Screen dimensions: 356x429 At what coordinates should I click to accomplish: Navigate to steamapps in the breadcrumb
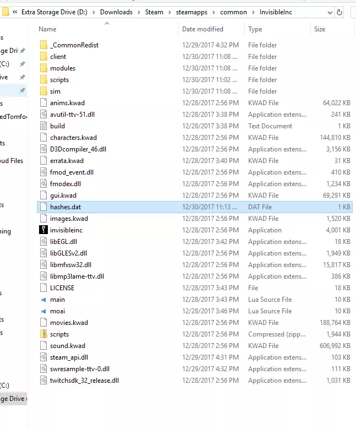[191, 12]
